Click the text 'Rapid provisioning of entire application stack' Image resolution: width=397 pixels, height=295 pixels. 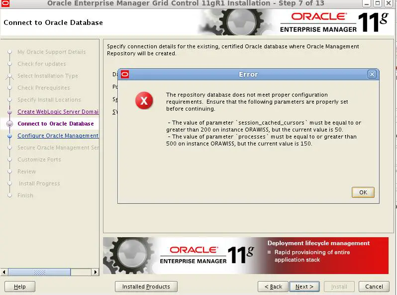pos(312,256)
